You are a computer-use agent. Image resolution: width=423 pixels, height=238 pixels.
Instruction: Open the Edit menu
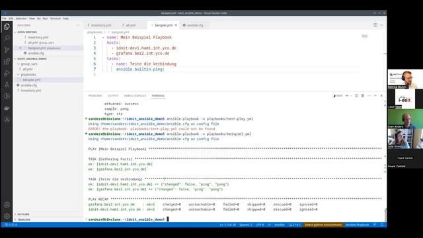11,19
